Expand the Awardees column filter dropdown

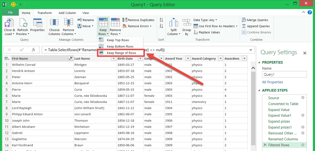coord(245,59)
